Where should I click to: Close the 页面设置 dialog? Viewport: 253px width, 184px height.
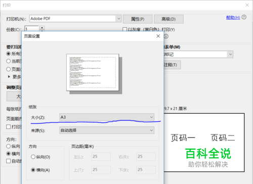(x=158, y=36)
